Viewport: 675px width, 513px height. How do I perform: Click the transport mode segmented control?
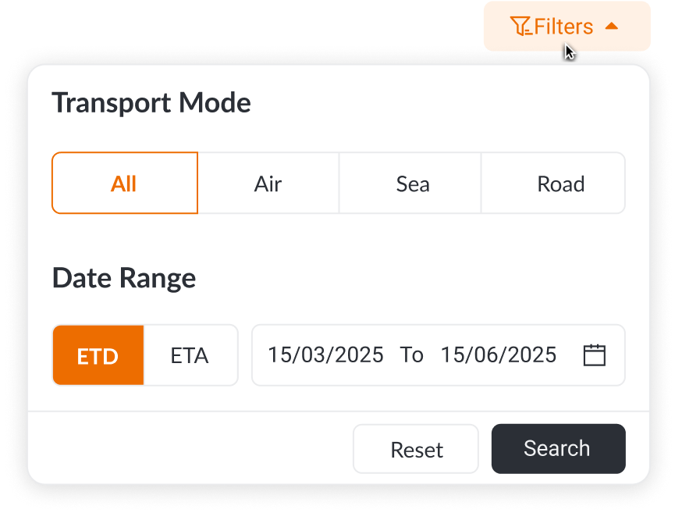[339, 154]
